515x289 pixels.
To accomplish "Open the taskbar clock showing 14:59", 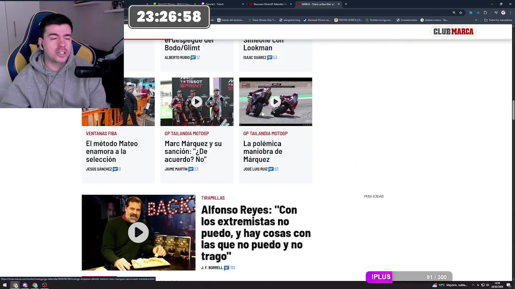I will [x=497, y=285].
